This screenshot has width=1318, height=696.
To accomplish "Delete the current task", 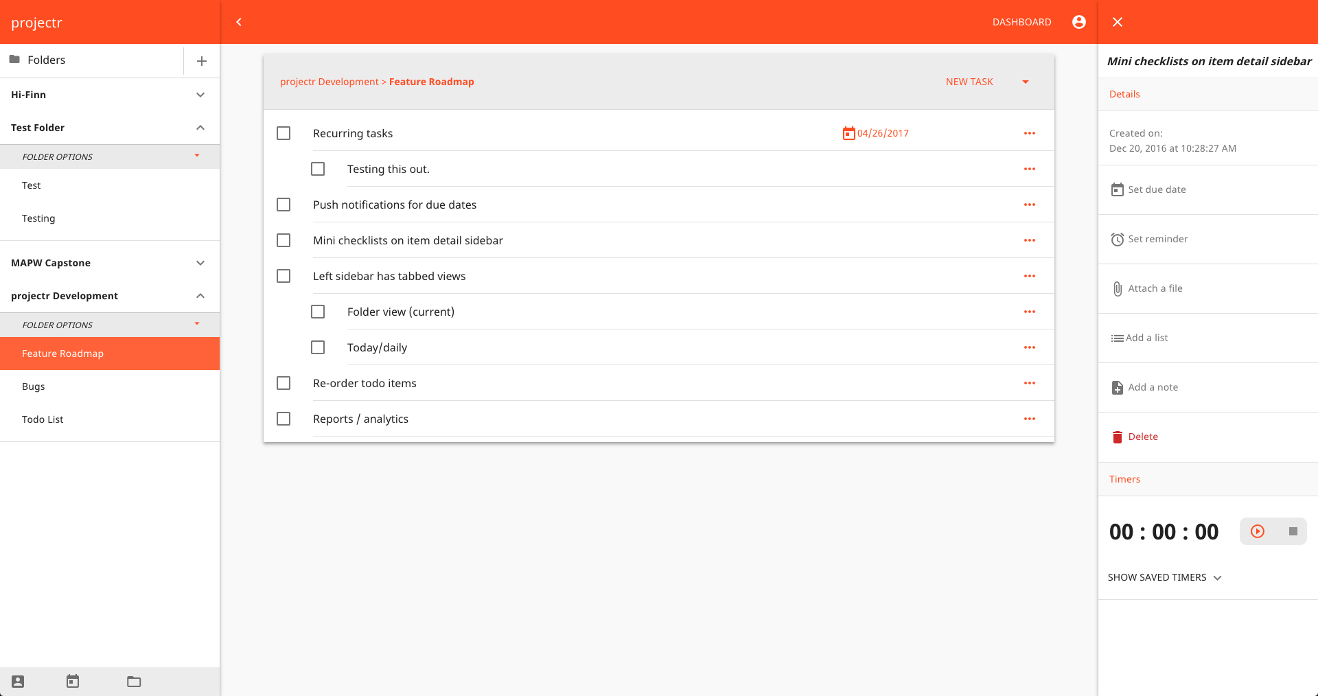I will pyautogui.click(x=1142, y=437).
